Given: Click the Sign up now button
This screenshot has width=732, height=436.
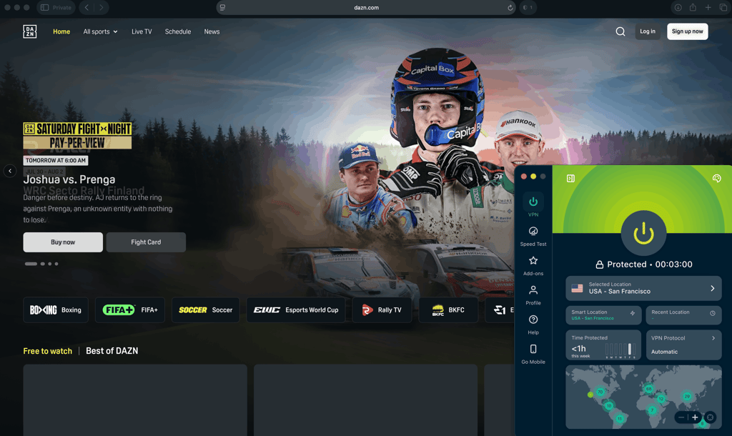Looking at the screenshot, I should click(687, 31).
